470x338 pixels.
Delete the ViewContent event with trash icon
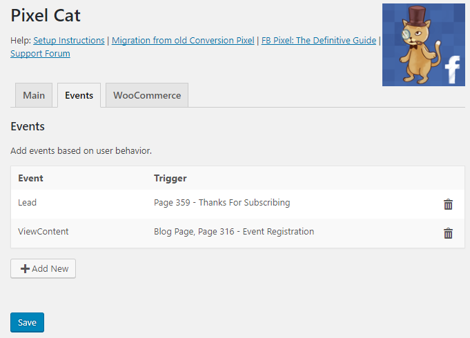point(448,233)
